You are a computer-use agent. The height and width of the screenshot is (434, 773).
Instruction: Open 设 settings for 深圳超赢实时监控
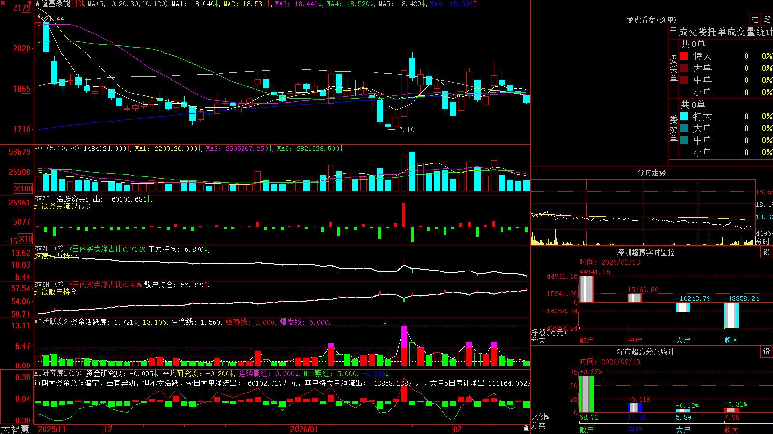pyautogui.click(x=767, y=252)
